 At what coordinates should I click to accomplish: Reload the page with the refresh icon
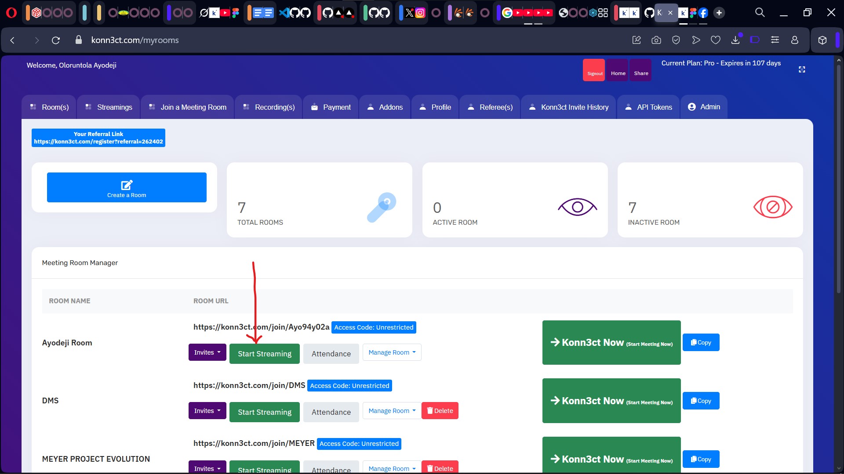click(x=56, y=40)
